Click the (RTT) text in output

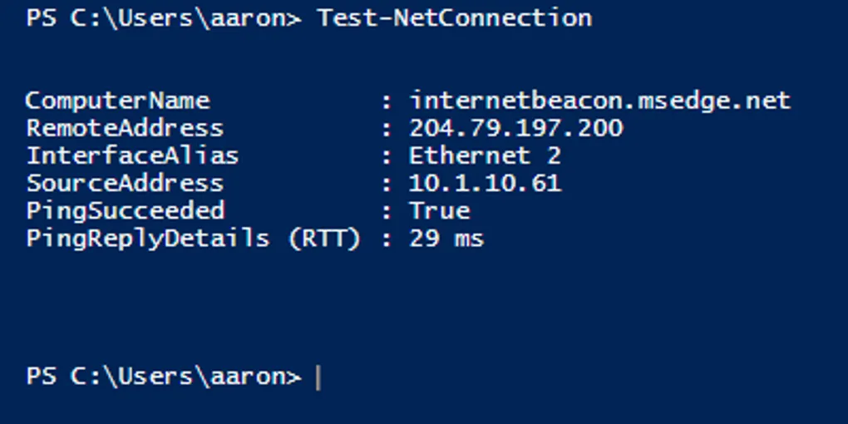324,239
